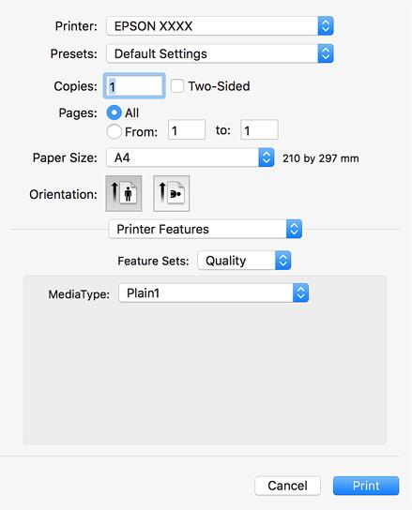
Task: Select landscape orientation icon
Action: point(172,193)
